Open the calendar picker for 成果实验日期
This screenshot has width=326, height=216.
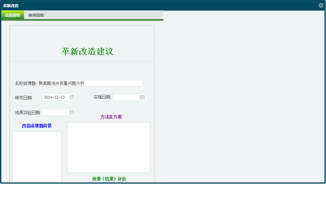(x=72, y=112)
